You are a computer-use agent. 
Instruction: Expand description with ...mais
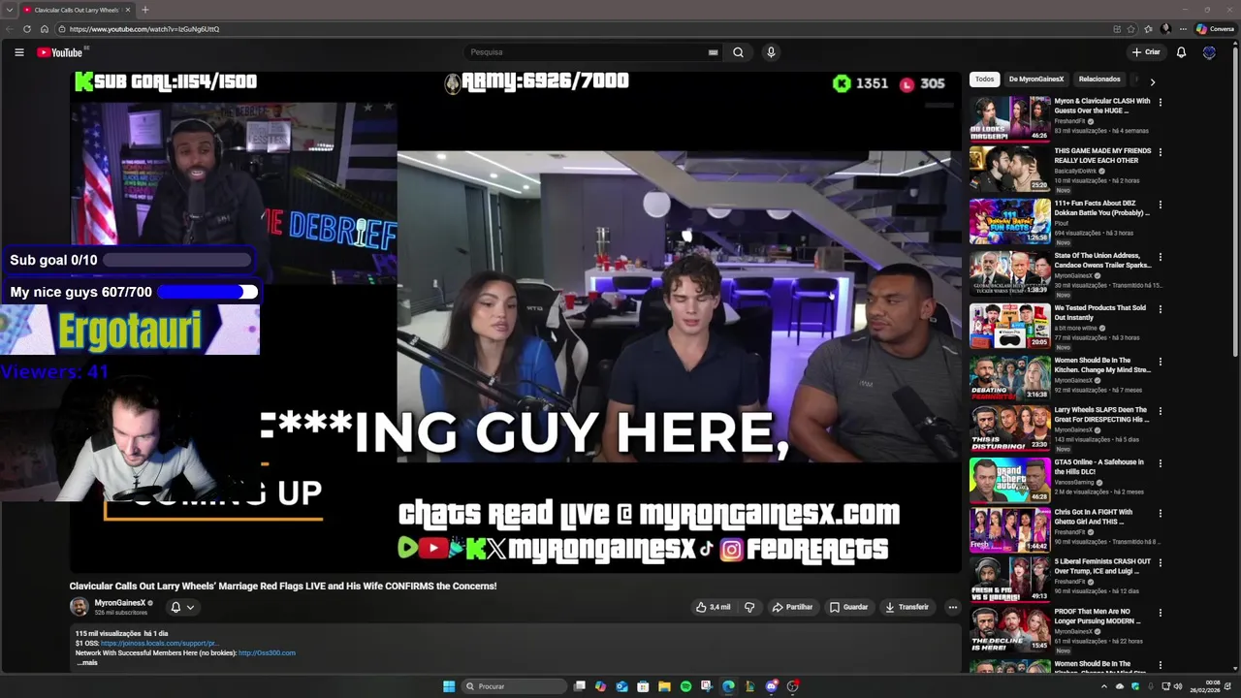[87, 662]
